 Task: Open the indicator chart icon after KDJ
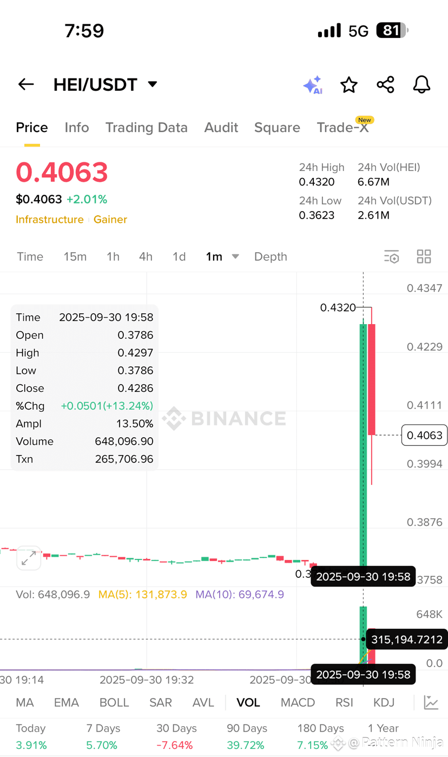[x=431, y=702]
